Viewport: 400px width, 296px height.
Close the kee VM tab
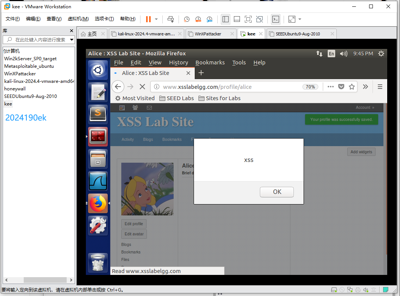[261, 34]
